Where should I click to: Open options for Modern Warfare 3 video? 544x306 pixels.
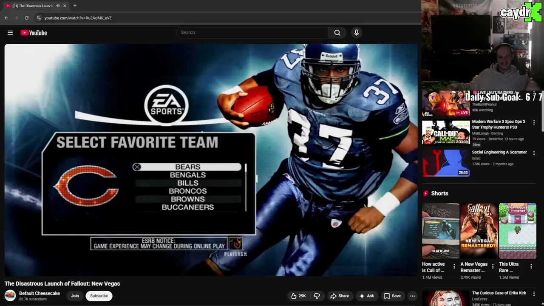coord(534,122)
